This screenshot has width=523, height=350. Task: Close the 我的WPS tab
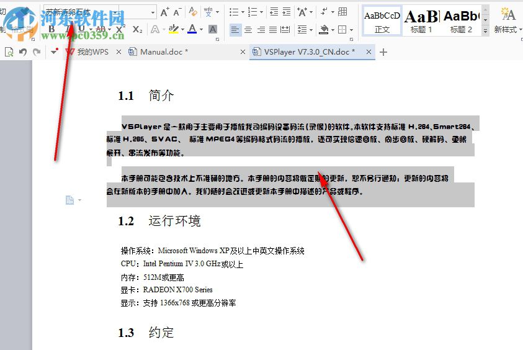pos(118,52)
